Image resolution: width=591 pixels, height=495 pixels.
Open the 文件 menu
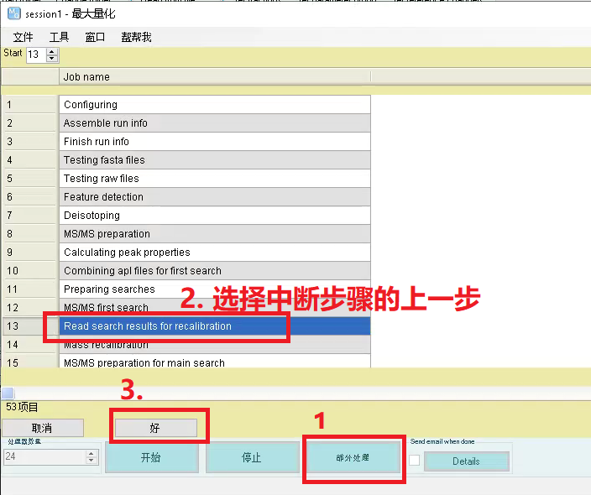[x=23, y=37]
